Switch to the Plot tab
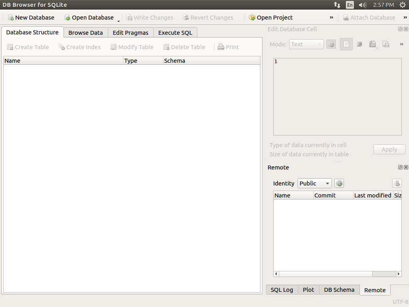The image size is (409, 307). pos(309,290)
